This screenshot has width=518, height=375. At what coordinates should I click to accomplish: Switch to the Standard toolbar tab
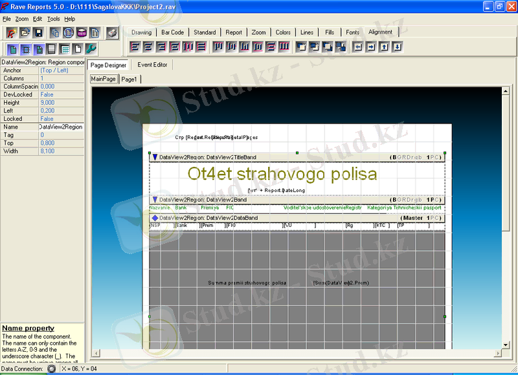(x=205, y=32)
